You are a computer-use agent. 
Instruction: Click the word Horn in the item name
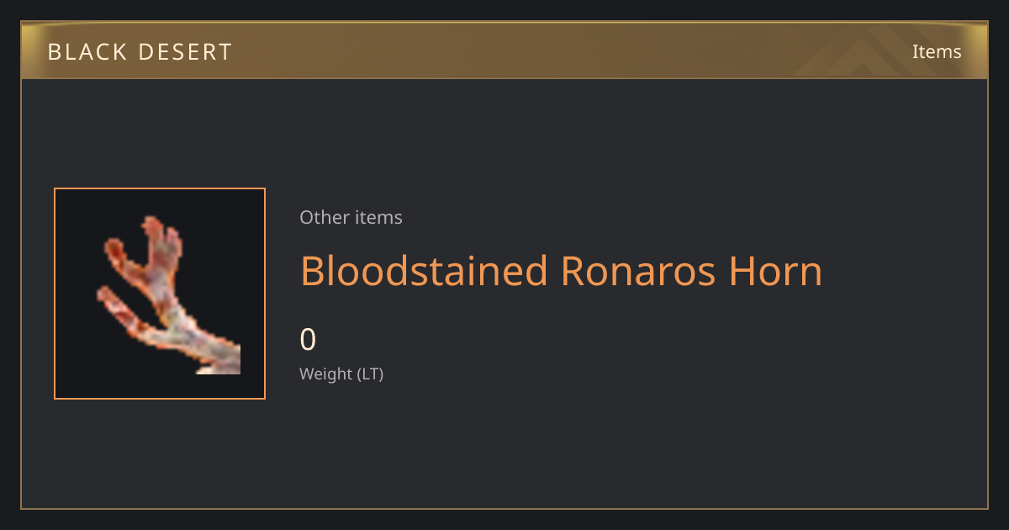[775, 271]
